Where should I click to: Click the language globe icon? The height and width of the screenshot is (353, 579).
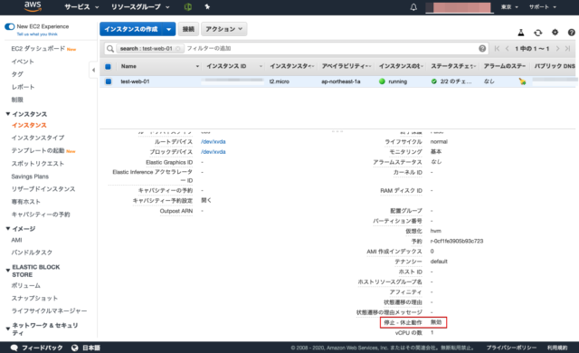coord(74,348)
